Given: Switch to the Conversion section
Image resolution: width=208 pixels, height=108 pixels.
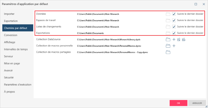Looking at the screenshot, I should coord(18,35).
